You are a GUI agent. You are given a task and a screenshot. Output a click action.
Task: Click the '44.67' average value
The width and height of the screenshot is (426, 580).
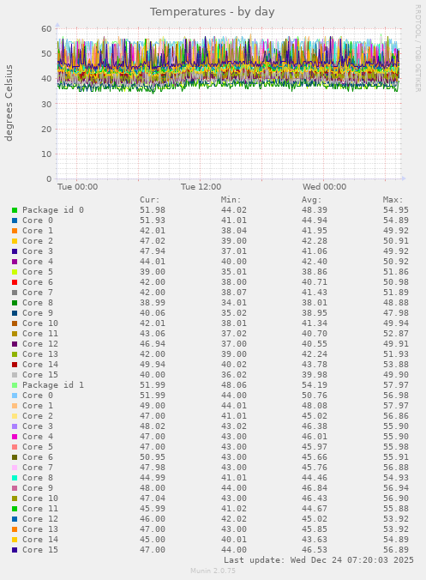[x=314, y=509]
